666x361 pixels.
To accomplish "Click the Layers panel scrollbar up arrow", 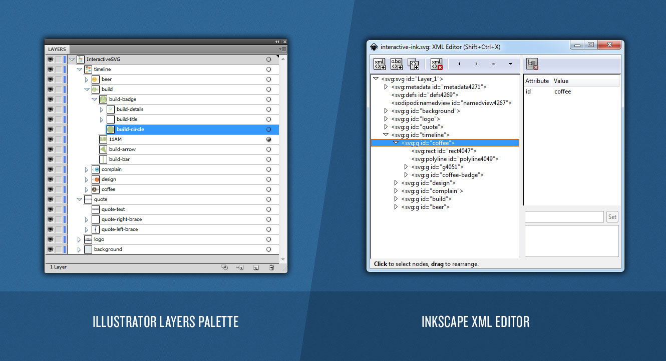I will (283, 58).
